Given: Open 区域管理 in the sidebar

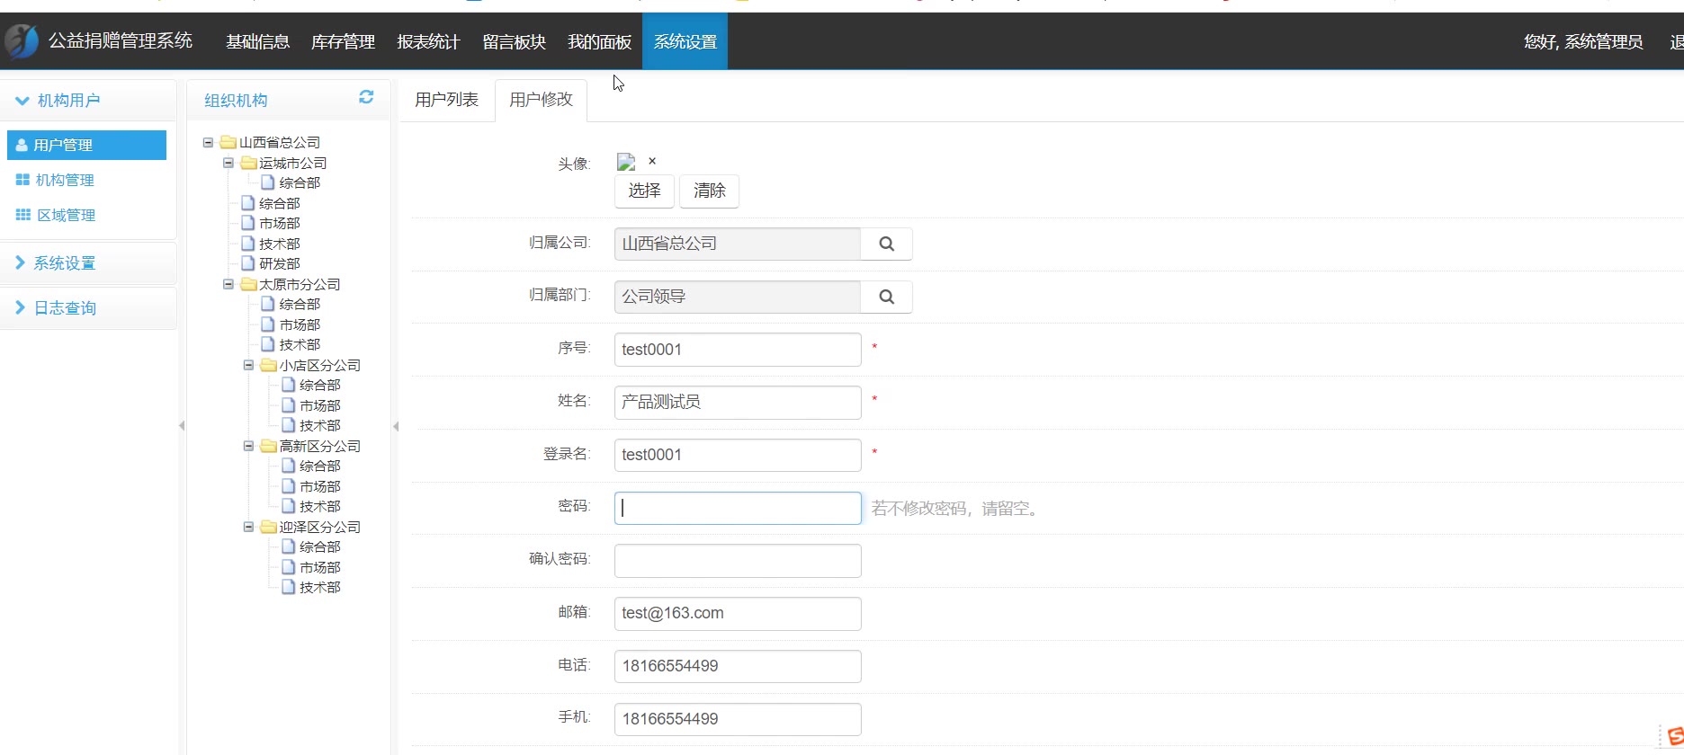Looking at the screenshot, I should click(66, 215).
